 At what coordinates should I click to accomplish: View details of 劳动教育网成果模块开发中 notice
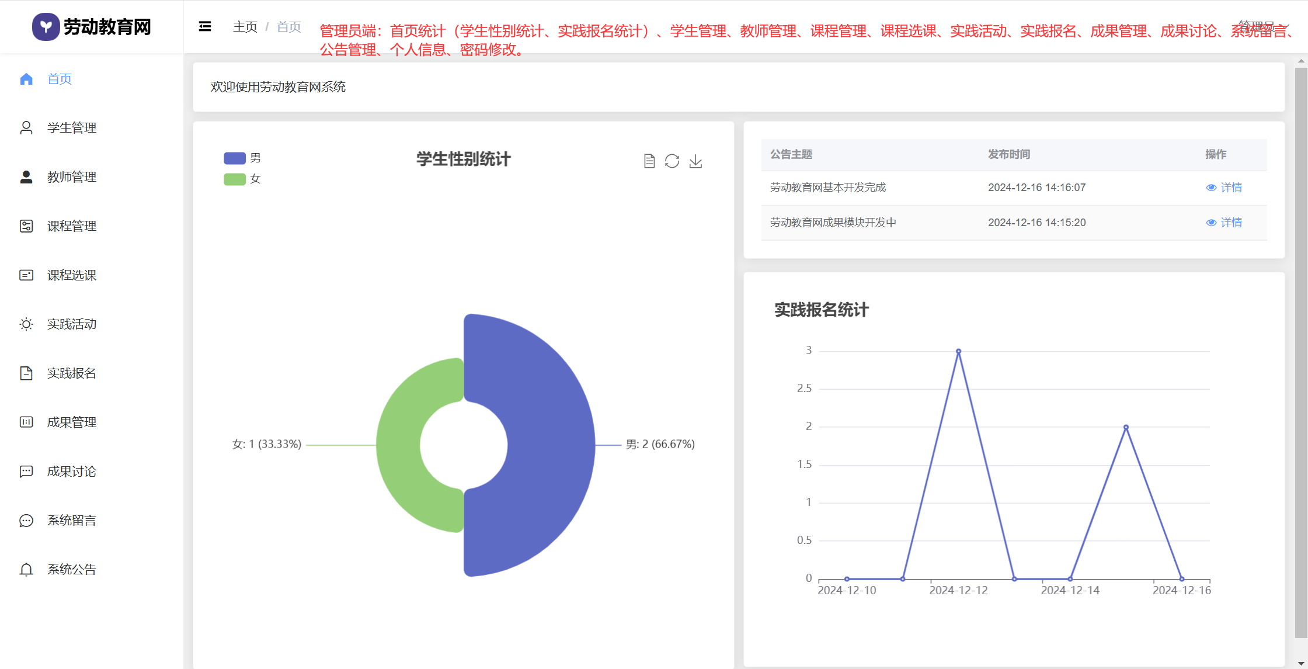(x=1224, y=223)
